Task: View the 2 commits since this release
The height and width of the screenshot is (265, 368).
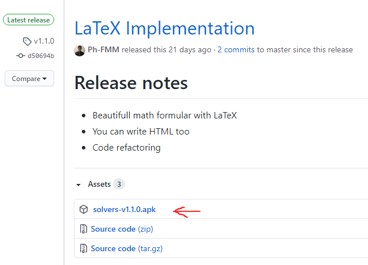Action: [x=236, y=49]
